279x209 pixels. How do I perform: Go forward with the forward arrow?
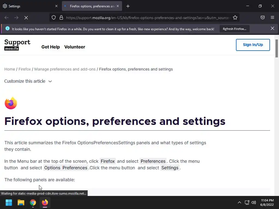point(16,18)
